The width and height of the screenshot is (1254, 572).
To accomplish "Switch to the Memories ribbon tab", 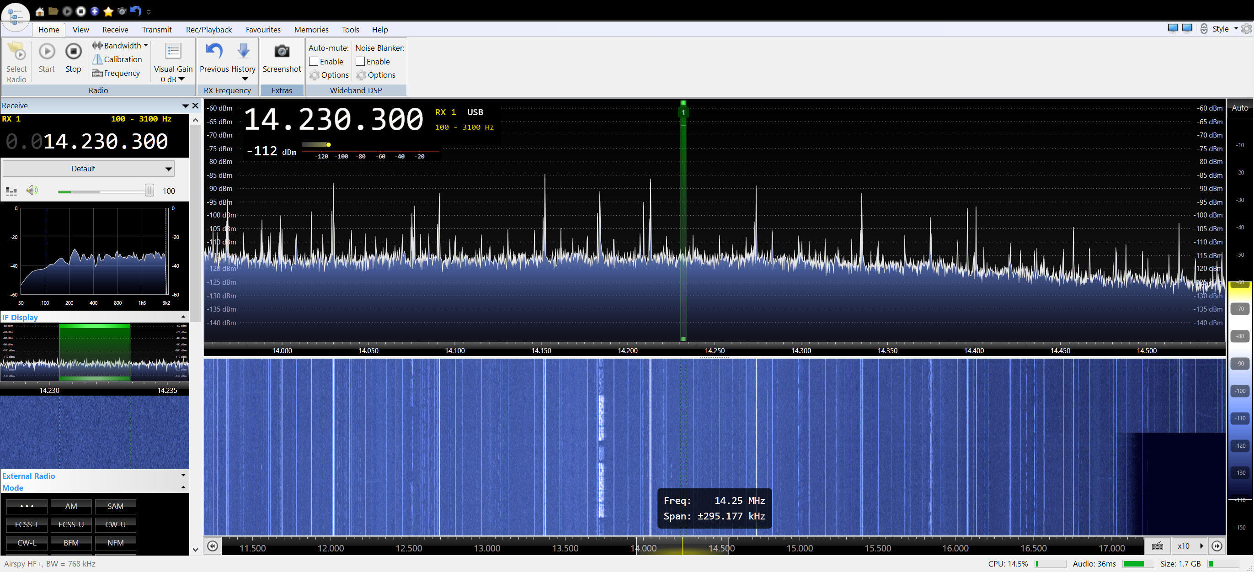I will point(311,30).
